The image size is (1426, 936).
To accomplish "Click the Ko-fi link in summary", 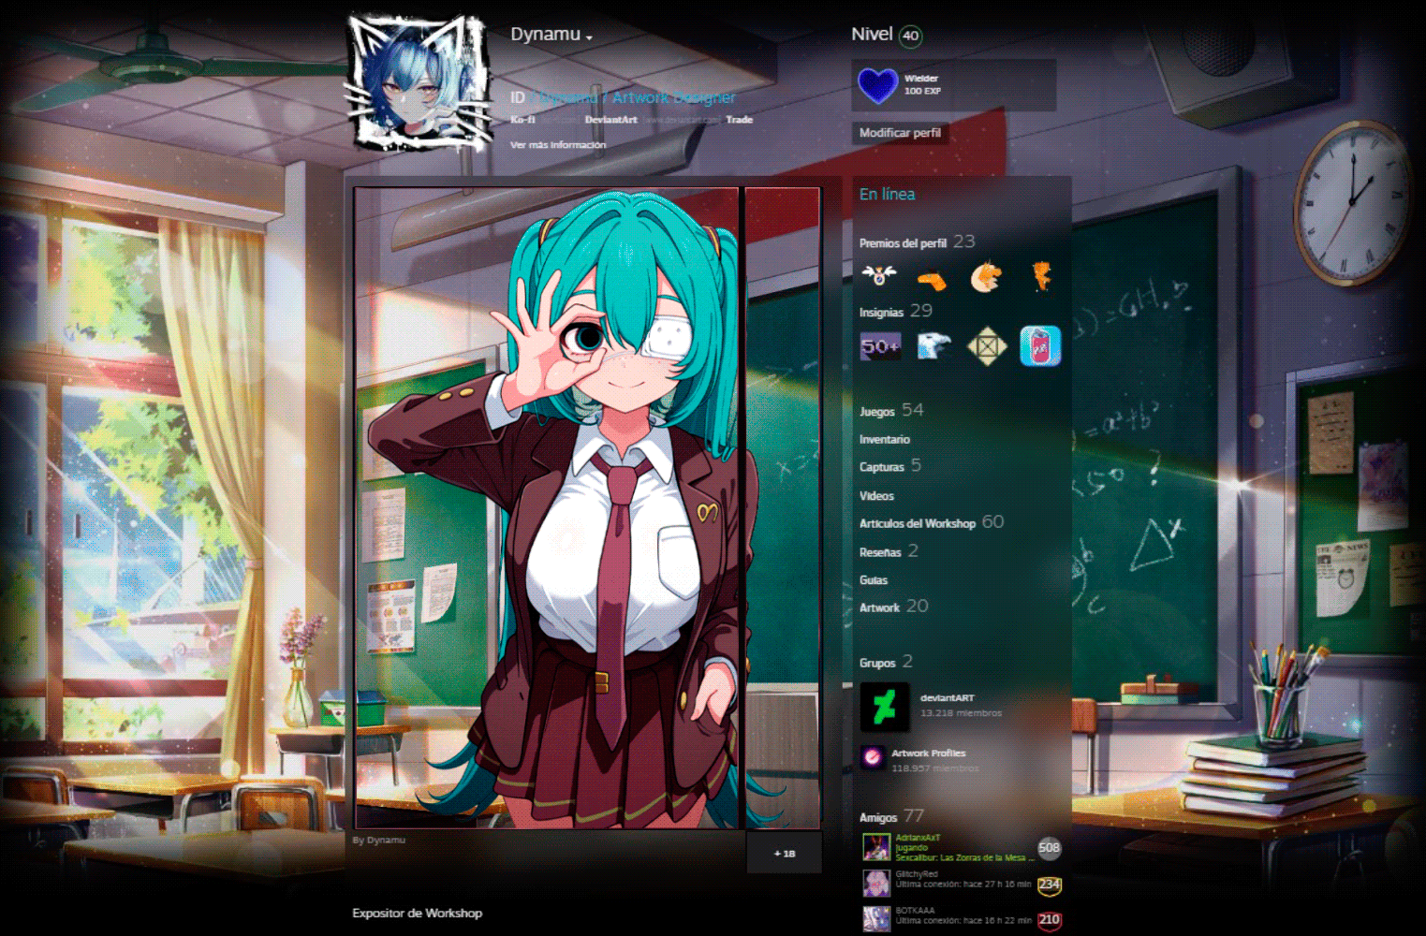I will tap(522, 120).
